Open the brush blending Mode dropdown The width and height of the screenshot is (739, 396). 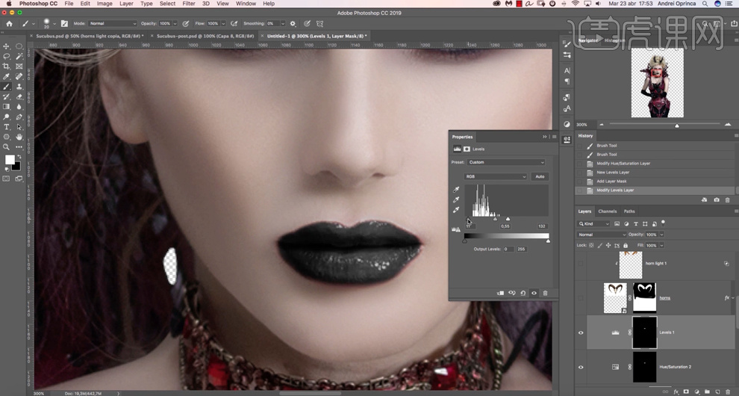coord(111,24)
